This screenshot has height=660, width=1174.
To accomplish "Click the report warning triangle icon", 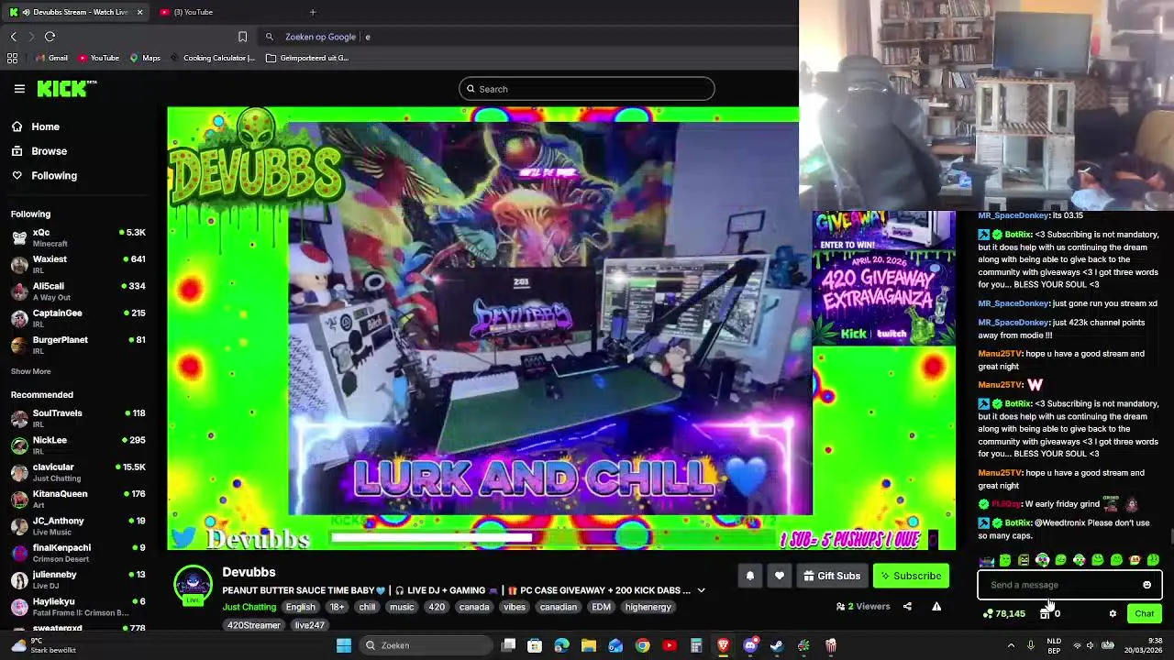I will pyautogui.click(x=936, y=606).
